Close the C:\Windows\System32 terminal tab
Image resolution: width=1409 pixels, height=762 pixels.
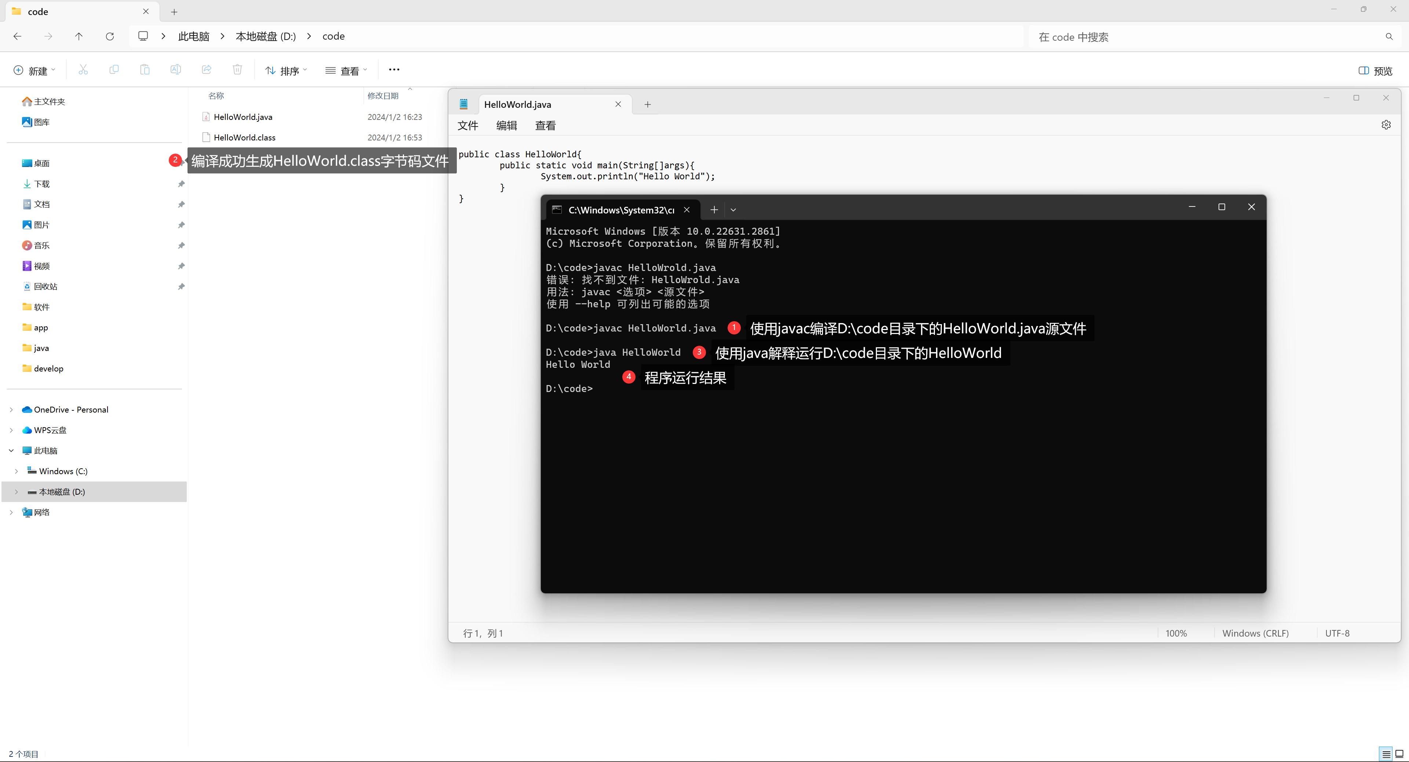pos(687,210)
